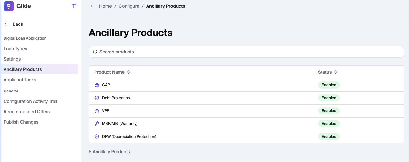409x162 pixels.
Task: Click the car icon next to VPP
Action: coord(97,111)
